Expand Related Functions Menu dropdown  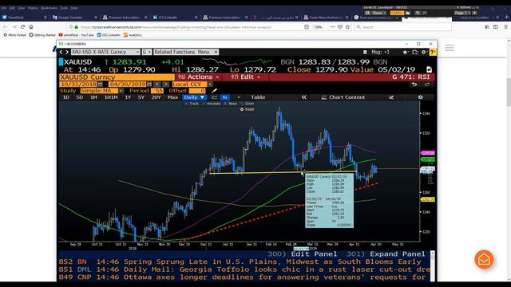pyautogui.click(x=186, y=52)
